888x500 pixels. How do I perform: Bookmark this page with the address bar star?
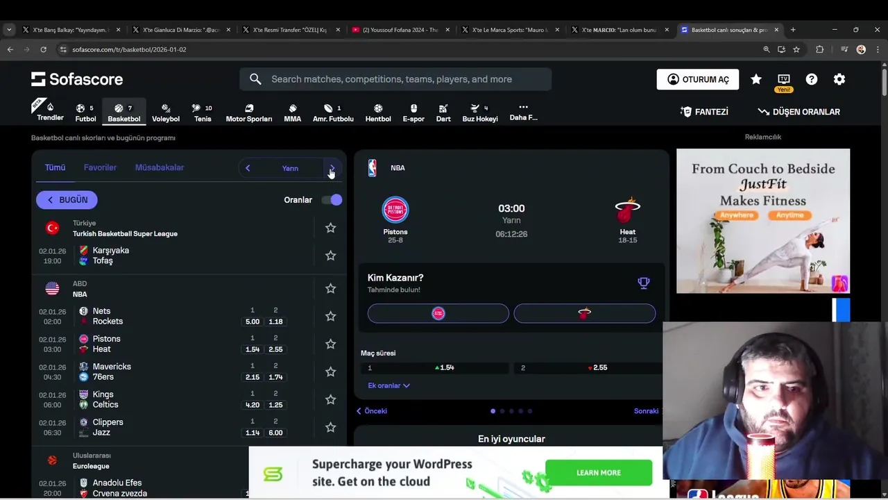click(x=796, y=49)
